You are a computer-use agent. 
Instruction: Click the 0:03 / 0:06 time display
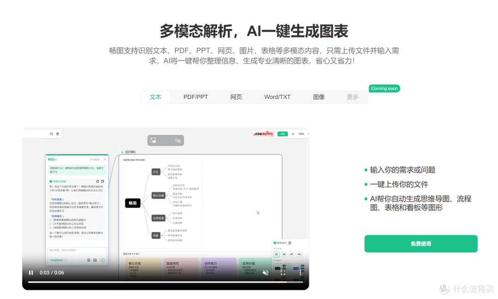point(52,273)
